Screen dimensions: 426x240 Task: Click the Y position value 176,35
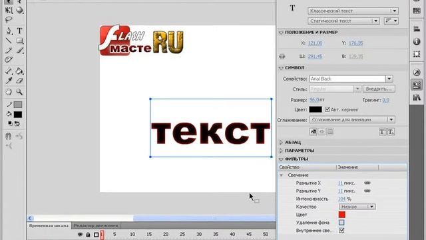click(x=355, y=43)
